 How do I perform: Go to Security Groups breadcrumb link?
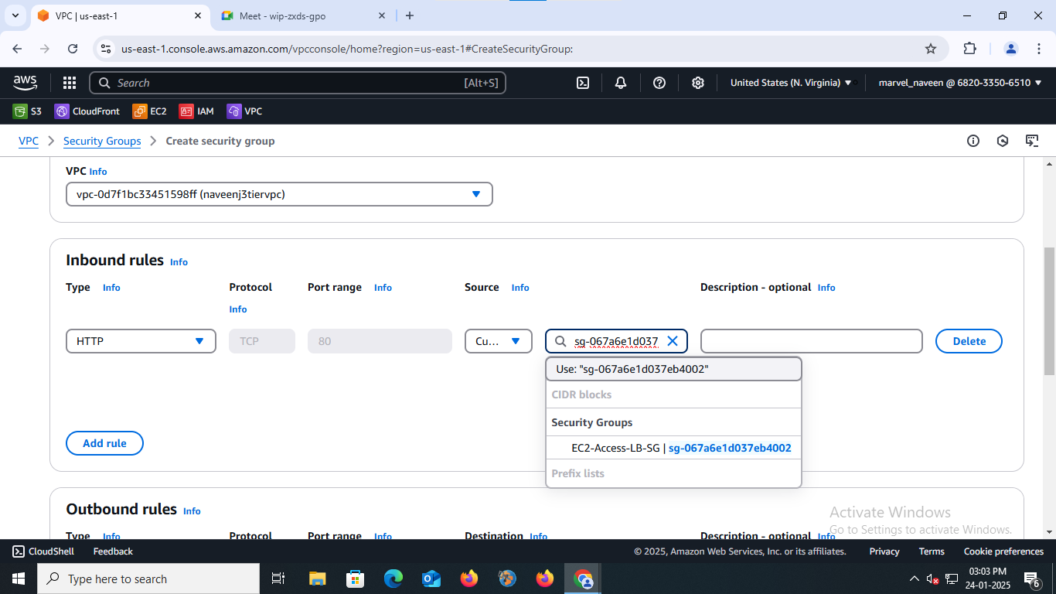(102, 141)
